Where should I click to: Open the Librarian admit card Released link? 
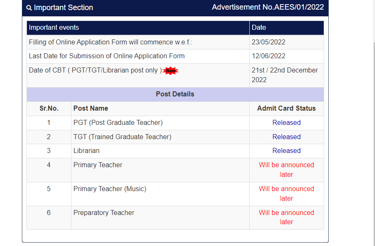(x=286, y=151)
